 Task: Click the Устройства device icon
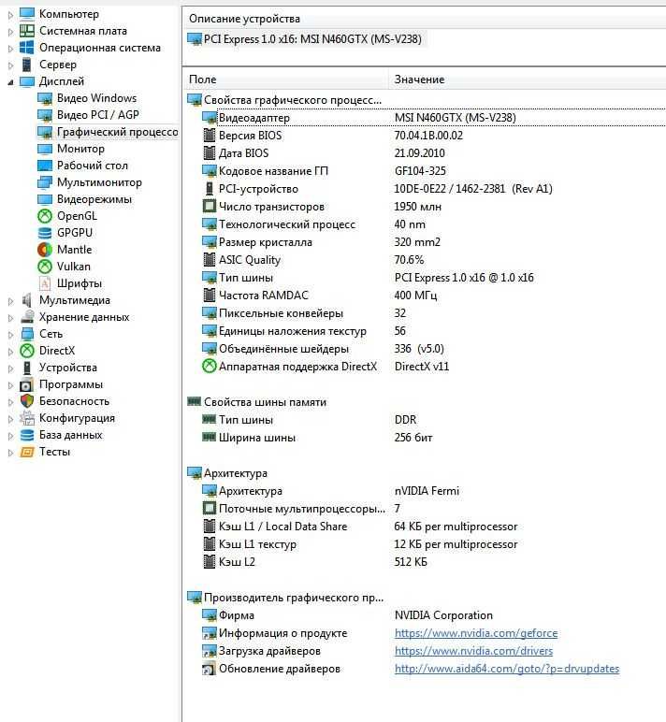27,368
